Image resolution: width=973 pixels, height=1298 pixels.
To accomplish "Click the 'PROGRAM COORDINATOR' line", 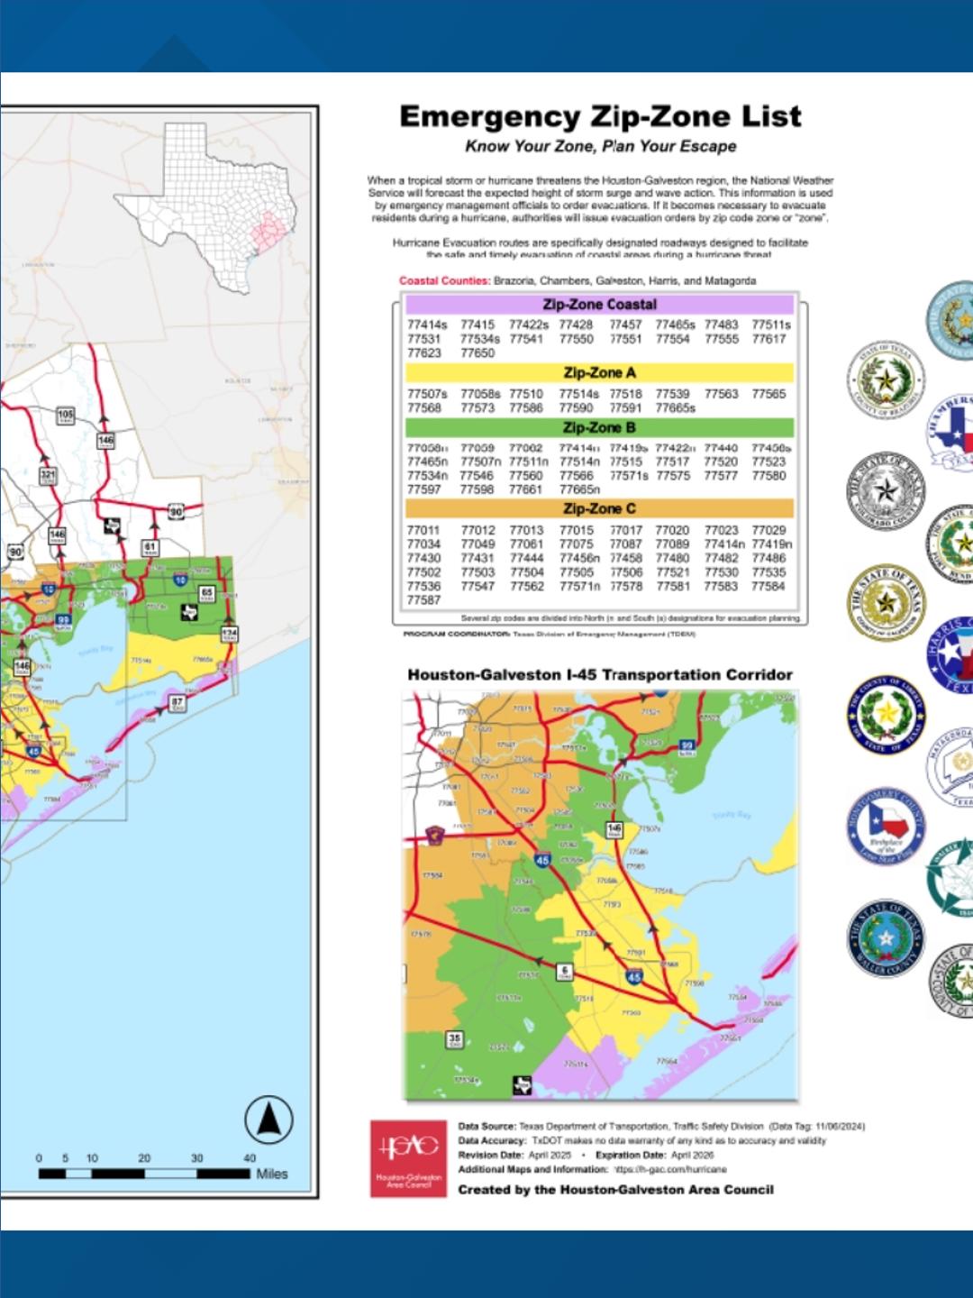I will tap(549, 634).
